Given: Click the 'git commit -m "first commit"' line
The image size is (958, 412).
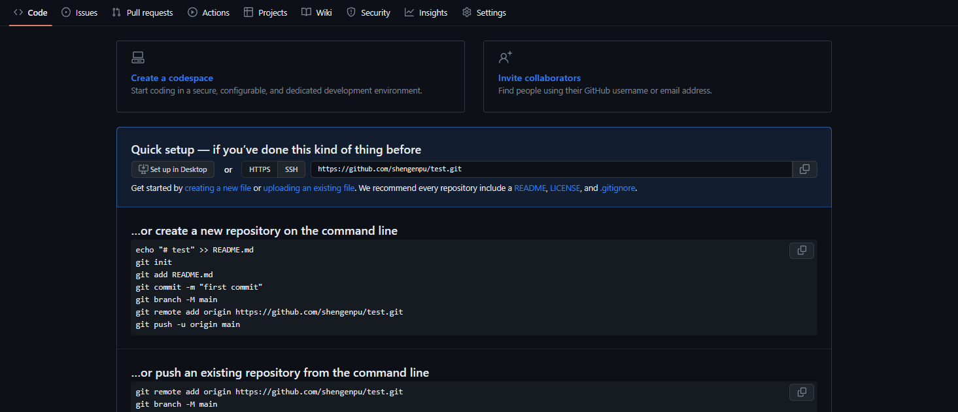Looking at the screenshot, I should click(x=199, y=287).
